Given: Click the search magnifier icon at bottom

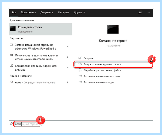Looking at the screenshot, I should (11, 124).
